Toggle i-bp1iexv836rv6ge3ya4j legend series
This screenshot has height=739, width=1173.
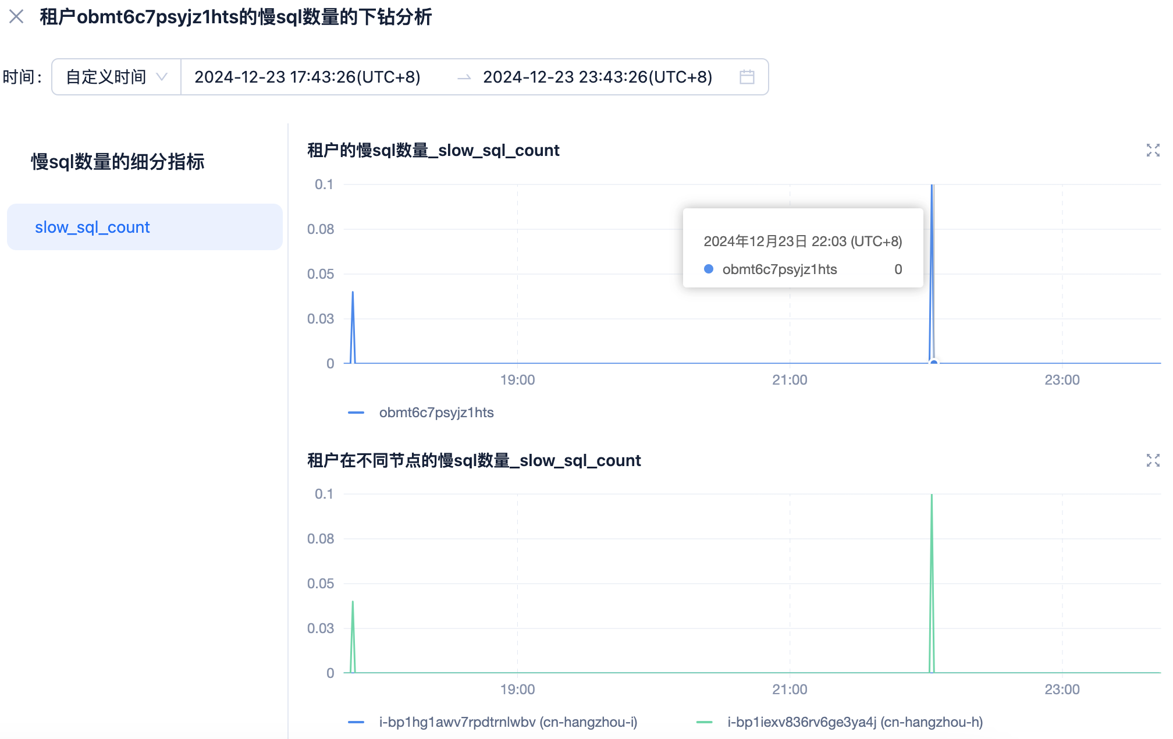pyautogui.click(x=854, y=722)
